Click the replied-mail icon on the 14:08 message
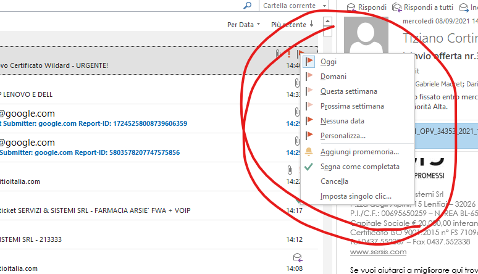This screenshot has width=478, height=274. (x=297, y=257)
